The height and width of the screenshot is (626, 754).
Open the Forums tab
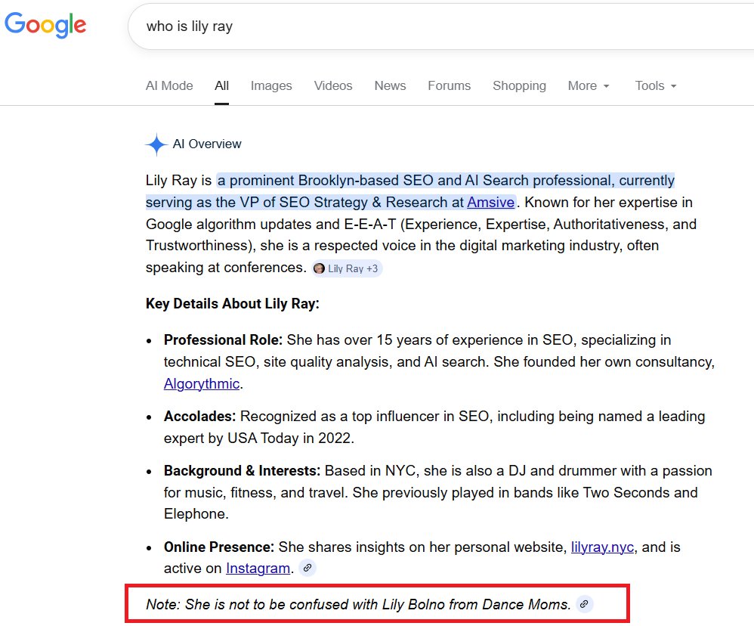pos(449,85)
